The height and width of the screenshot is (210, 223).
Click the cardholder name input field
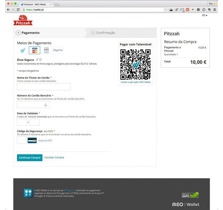43,87
